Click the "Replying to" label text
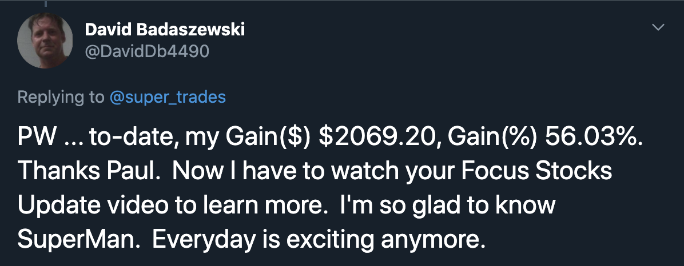The width and height of the screenshot is (684, 266). pyautogui.click(x=61, y=97)
